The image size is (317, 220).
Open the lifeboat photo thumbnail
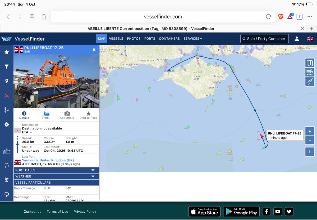[x=56, y=81]
